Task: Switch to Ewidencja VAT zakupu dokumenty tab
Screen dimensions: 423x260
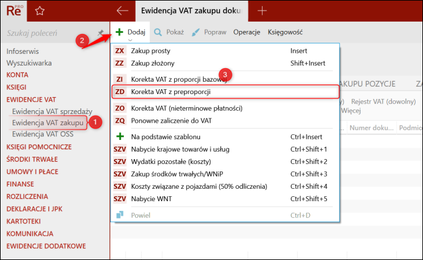Action: click(x=191, y=11)
